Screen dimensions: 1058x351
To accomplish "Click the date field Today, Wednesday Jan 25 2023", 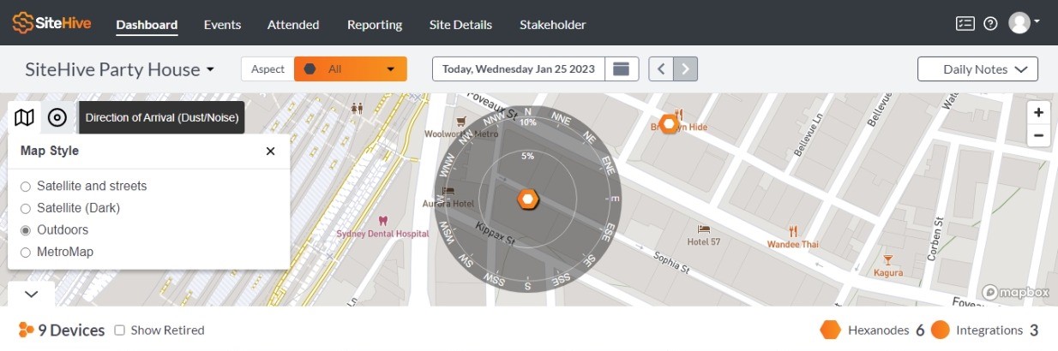I will [519, 69].
